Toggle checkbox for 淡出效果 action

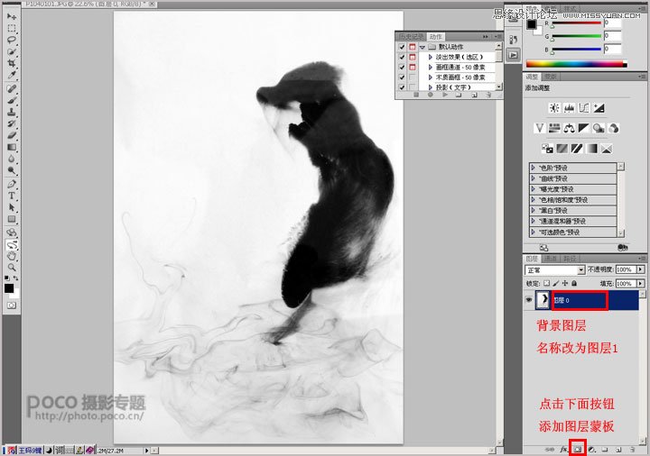402,57
